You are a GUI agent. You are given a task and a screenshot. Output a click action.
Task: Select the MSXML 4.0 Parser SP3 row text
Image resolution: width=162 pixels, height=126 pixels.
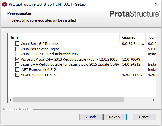[38, 75]
